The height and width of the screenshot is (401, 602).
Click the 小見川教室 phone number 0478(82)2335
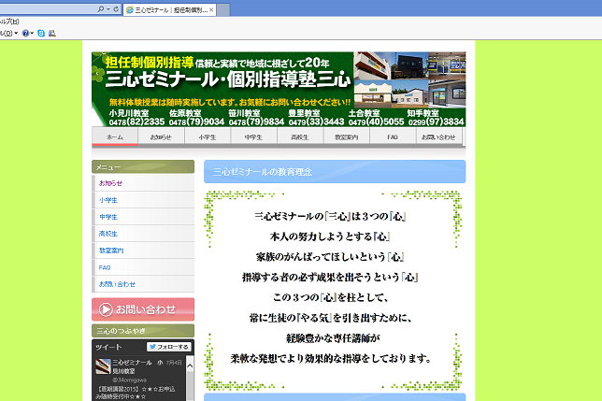click(136, 122)
